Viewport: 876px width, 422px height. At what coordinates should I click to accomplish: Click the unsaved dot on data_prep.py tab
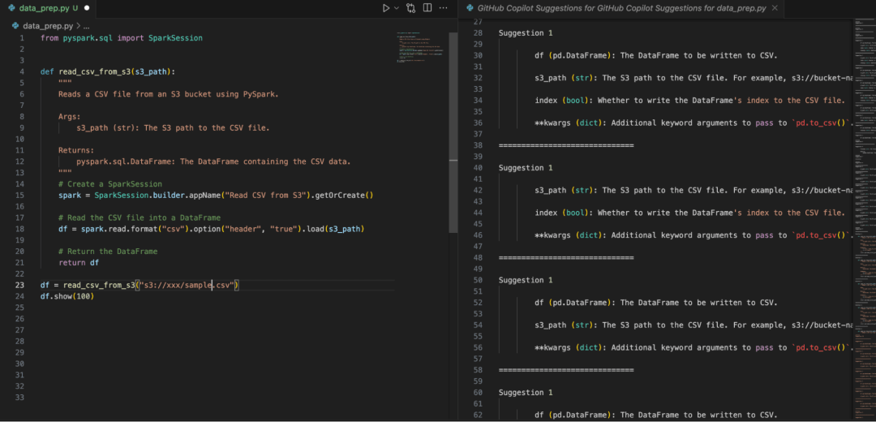87,8
